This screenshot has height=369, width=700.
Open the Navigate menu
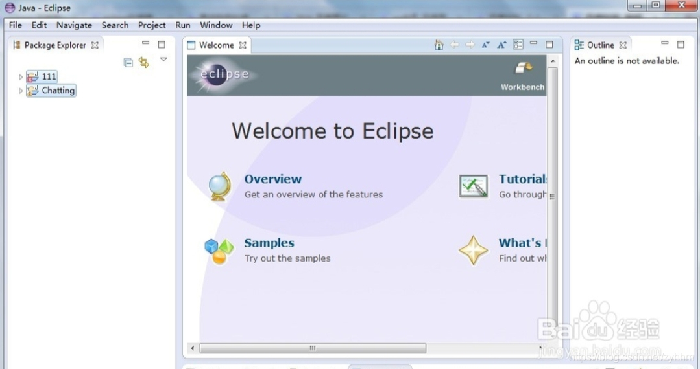tap(74, 25)
